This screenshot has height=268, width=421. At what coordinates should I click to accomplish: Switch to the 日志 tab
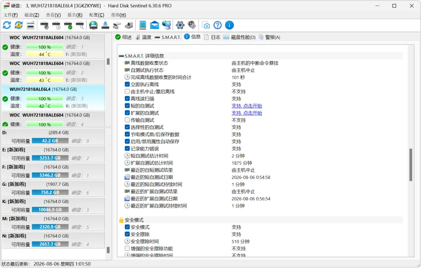[x=212, y=37]
